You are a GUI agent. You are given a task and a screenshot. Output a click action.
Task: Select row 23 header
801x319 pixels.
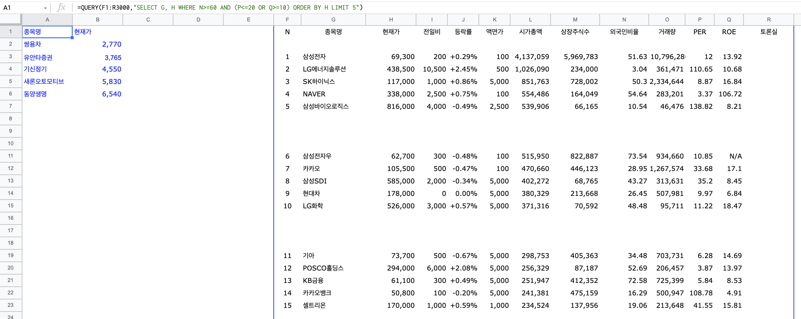click(x=11, y=305)
